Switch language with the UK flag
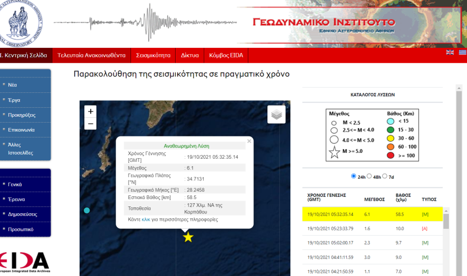 point(450,52)
